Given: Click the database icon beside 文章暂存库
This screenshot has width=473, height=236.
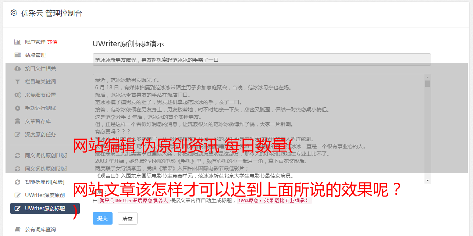Looking at the screenshot, I should (x=17, y=121).
